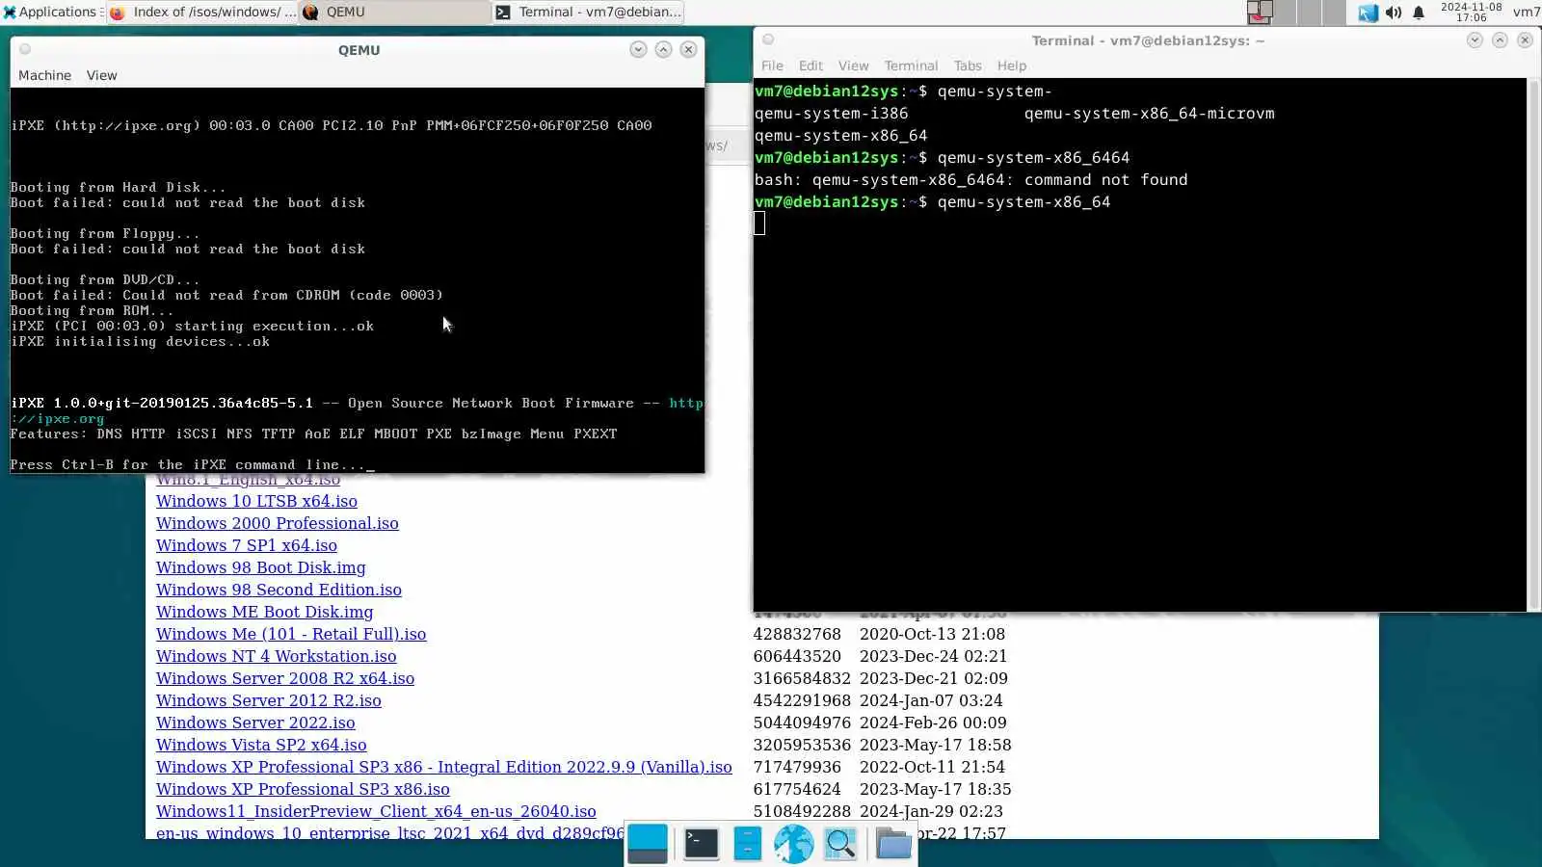The width and height of the screenshot is (1542, 867).
Task: Select the QEMU taskbar button in the top panel
Action: pyautogui.click(x=393, y=12)
